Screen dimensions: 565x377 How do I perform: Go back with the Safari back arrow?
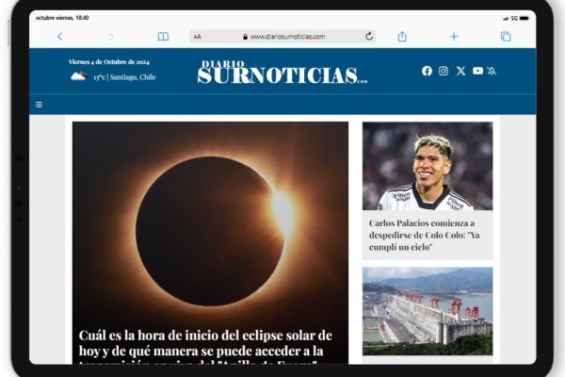pos(60,37)
